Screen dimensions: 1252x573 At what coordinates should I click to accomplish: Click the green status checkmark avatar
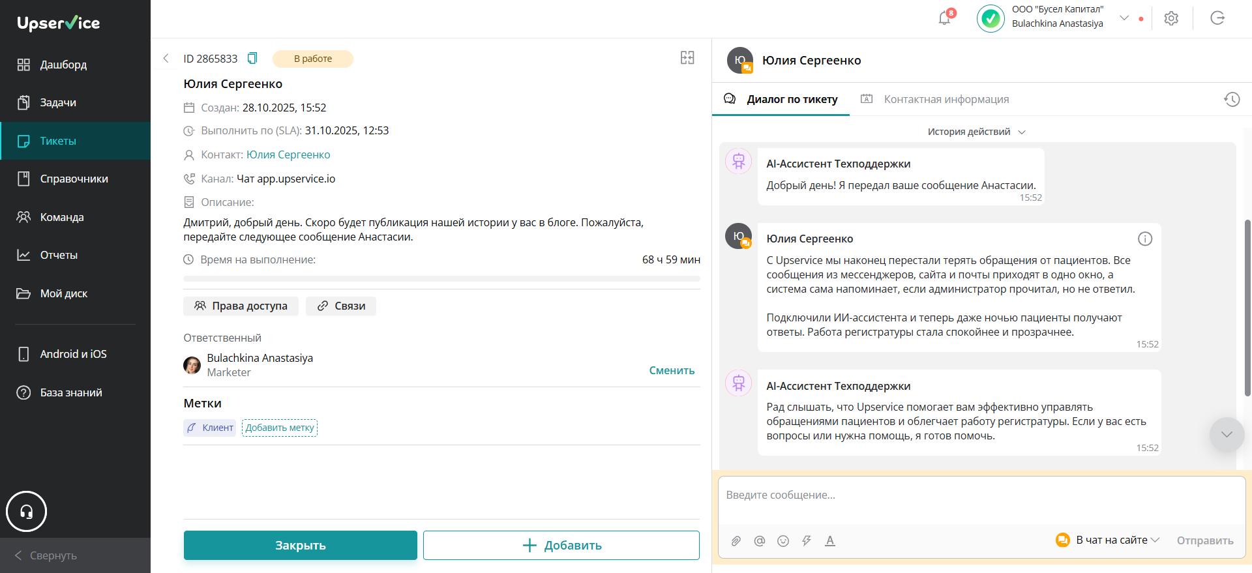tap(991, 18)
